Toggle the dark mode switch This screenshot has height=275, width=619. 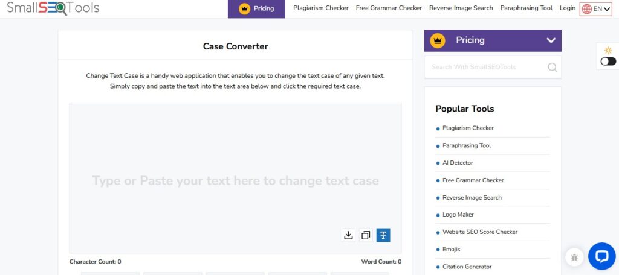click(x=608, y=61)
